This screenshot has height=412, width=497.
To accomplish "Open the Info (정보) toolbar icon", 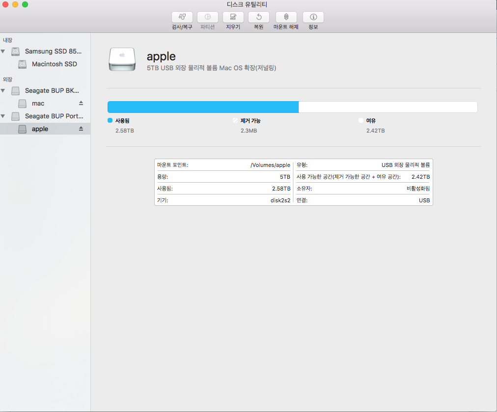I will pos(313,17).
